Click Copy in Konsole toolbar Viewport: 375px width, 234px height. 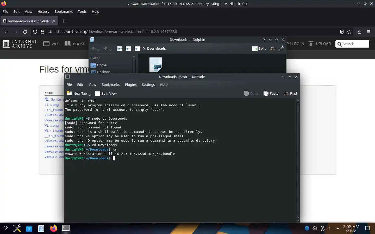click(x=251, y=93)
